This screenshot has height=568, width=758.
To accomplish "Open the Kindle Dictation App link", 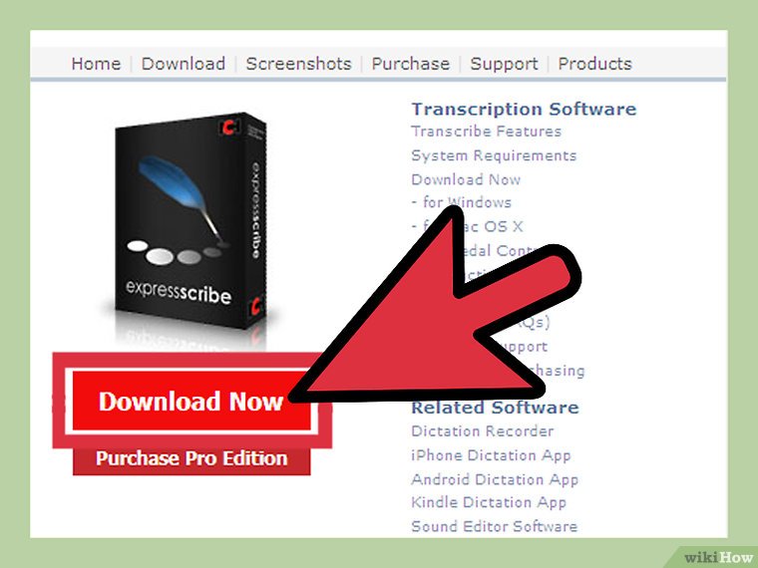I will point(489,503).
